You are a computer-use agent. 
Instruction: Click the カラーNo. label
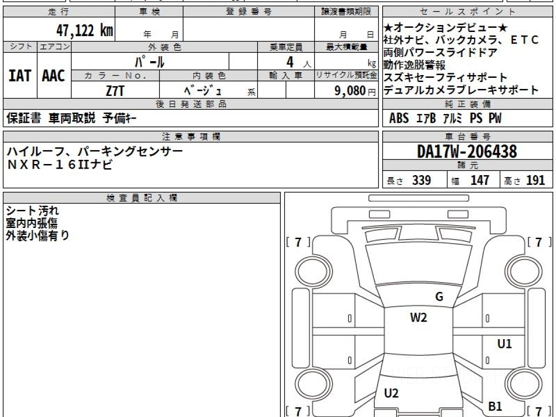pyautogui.click(x=116, y=76)
